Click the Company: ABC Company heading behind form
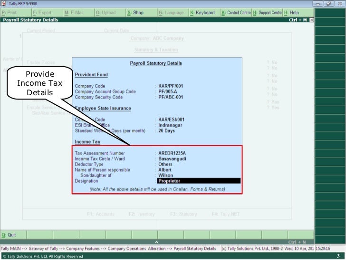This screenshot has width=346, height=260. (157, 39)
